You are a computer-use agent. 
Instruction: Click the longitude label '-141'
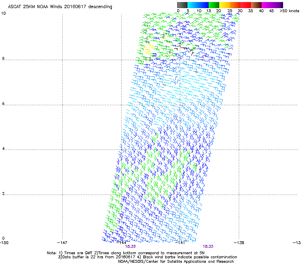click(x=180, y=243)
